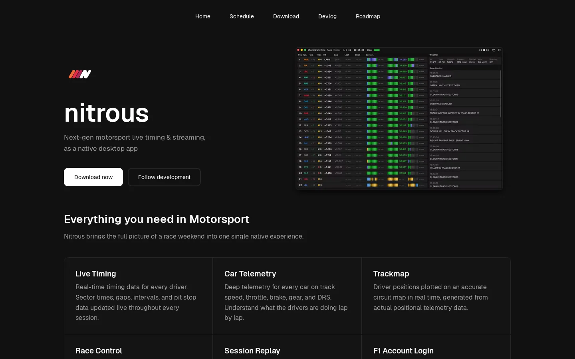Click the "Next-gen motorsport live timing" tagline

pos(135,143)
